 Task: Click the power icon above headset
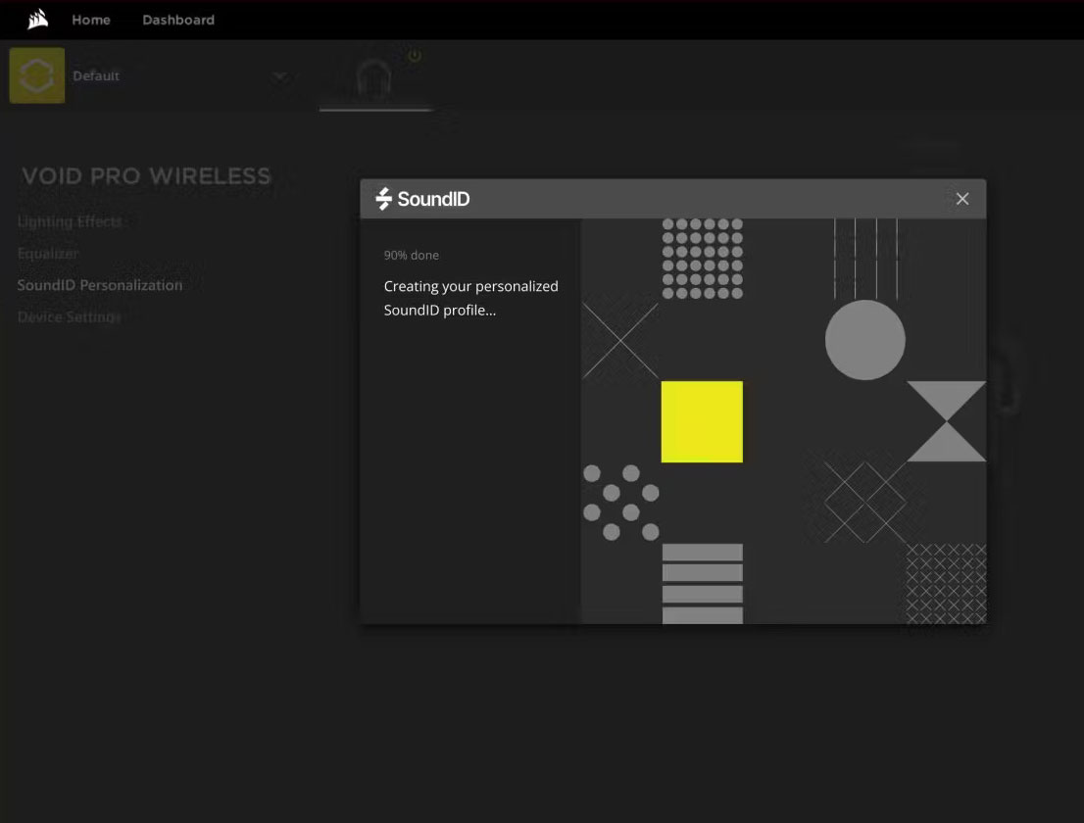point(415,55)
